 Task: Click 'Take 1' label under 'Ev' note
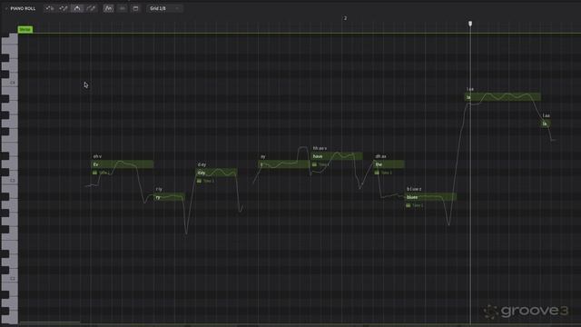click(x=104, y=173)
